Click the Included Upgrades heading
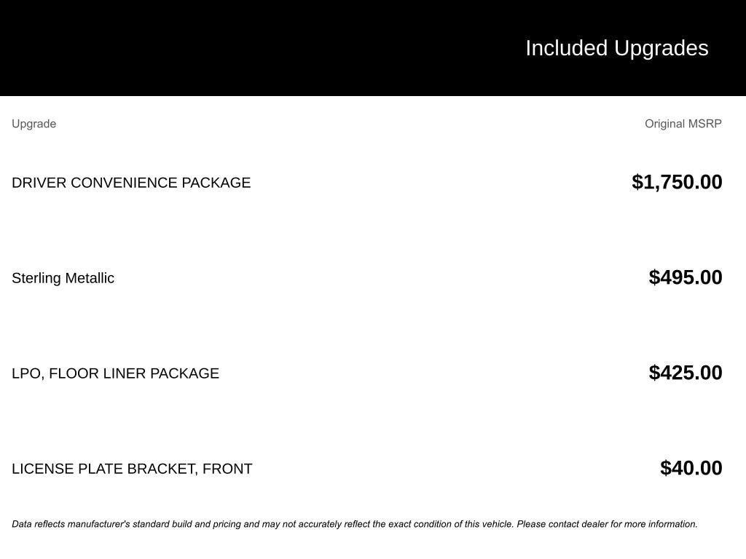The height and width of the screenshot is (559, 746). 616,48
